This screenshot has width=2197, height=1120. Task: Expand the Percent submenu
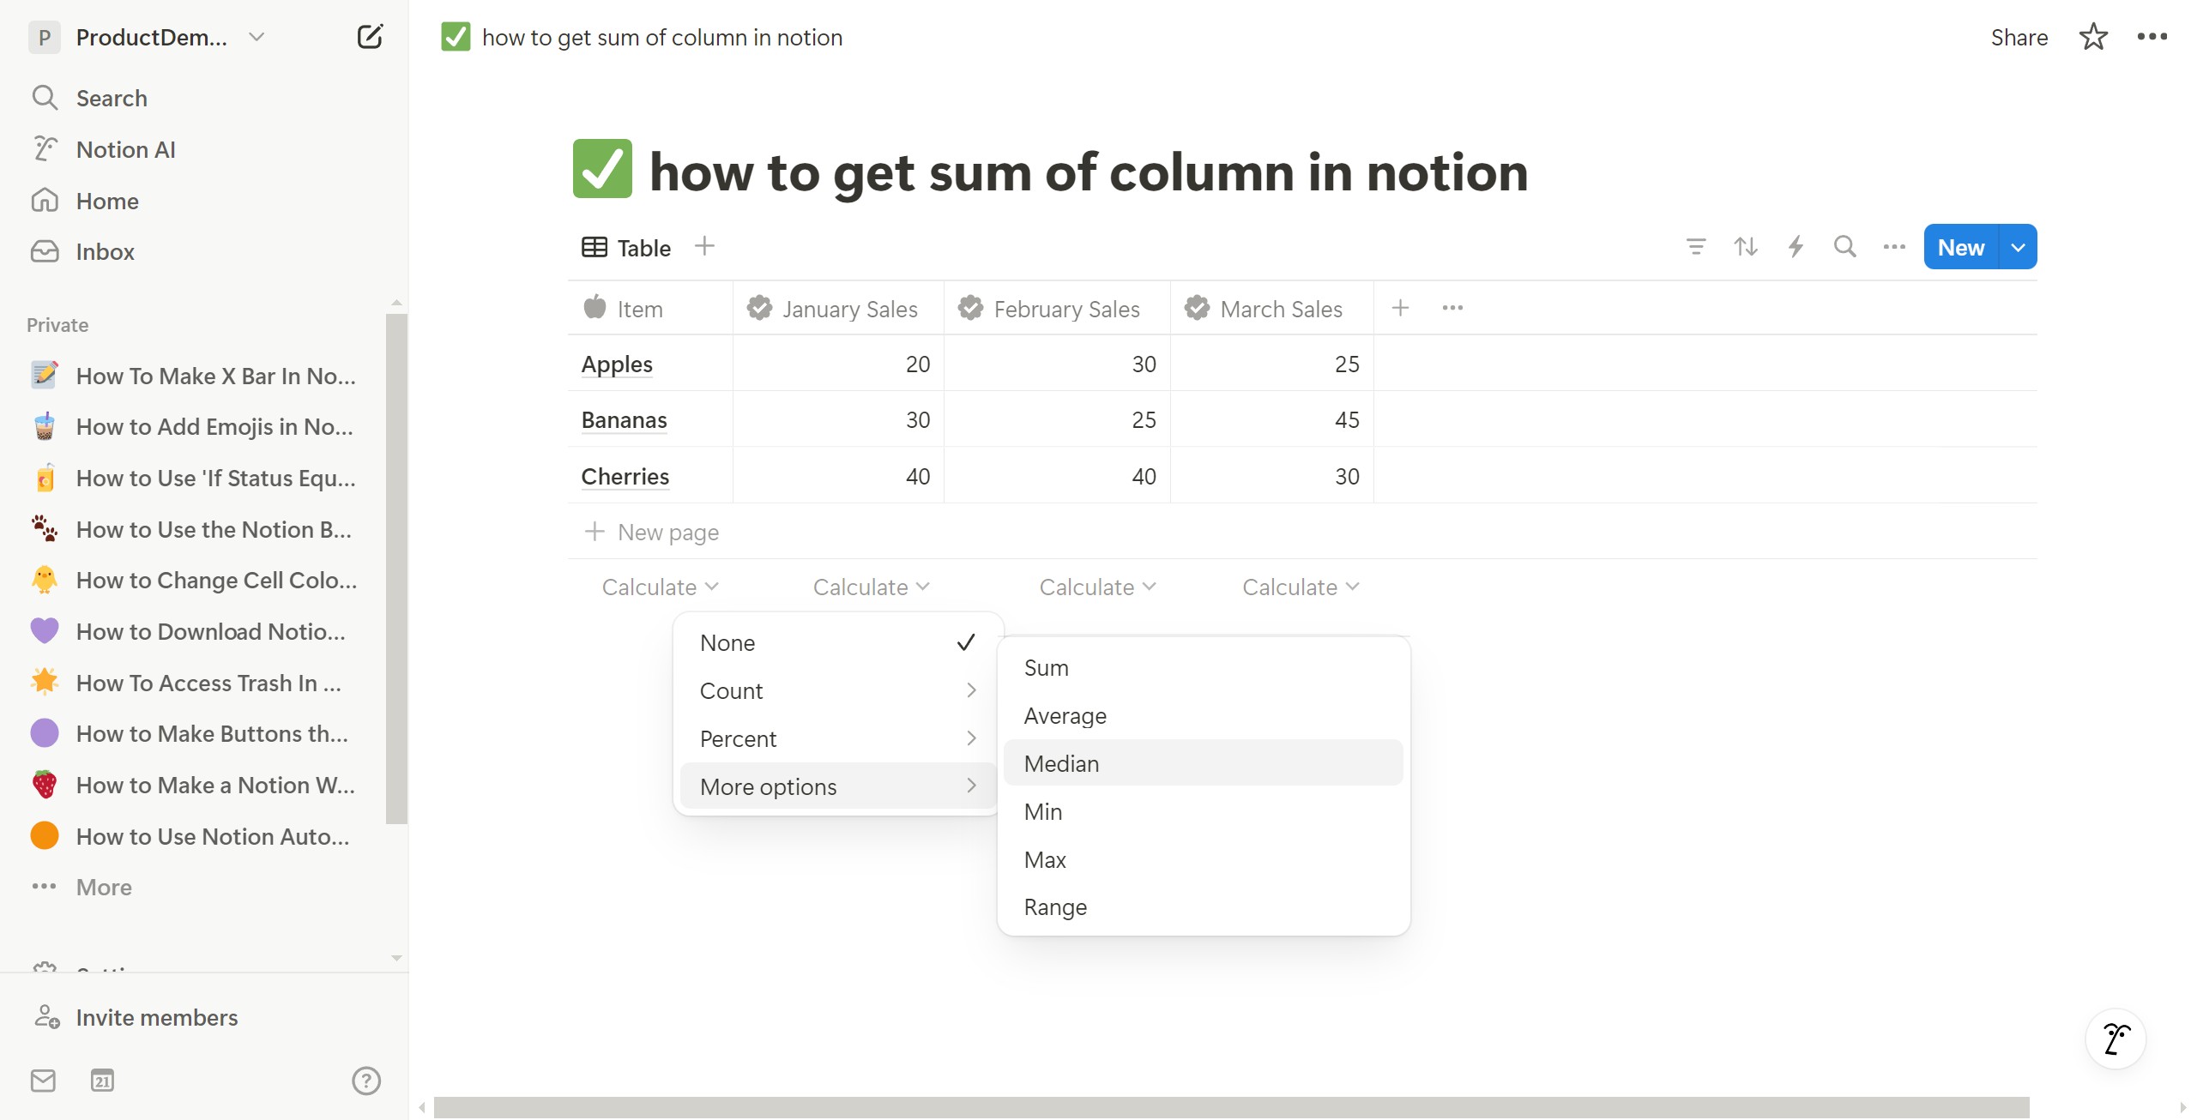[x=837, y=738]
